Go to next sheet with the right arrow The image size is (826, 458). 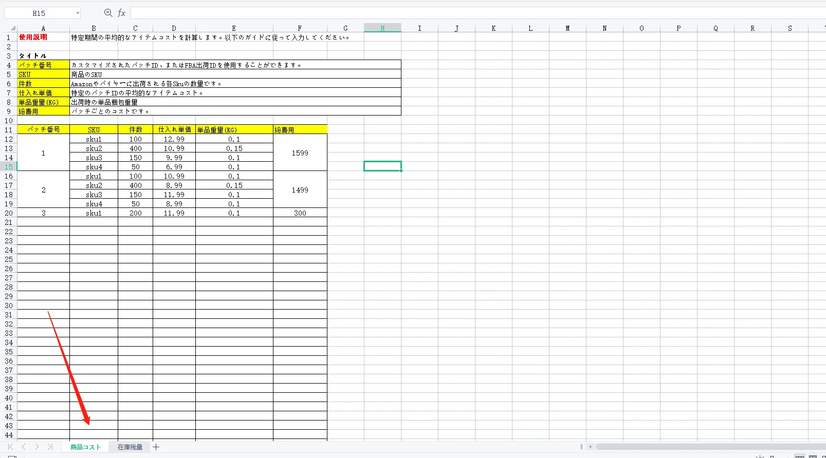pos(37,447)
